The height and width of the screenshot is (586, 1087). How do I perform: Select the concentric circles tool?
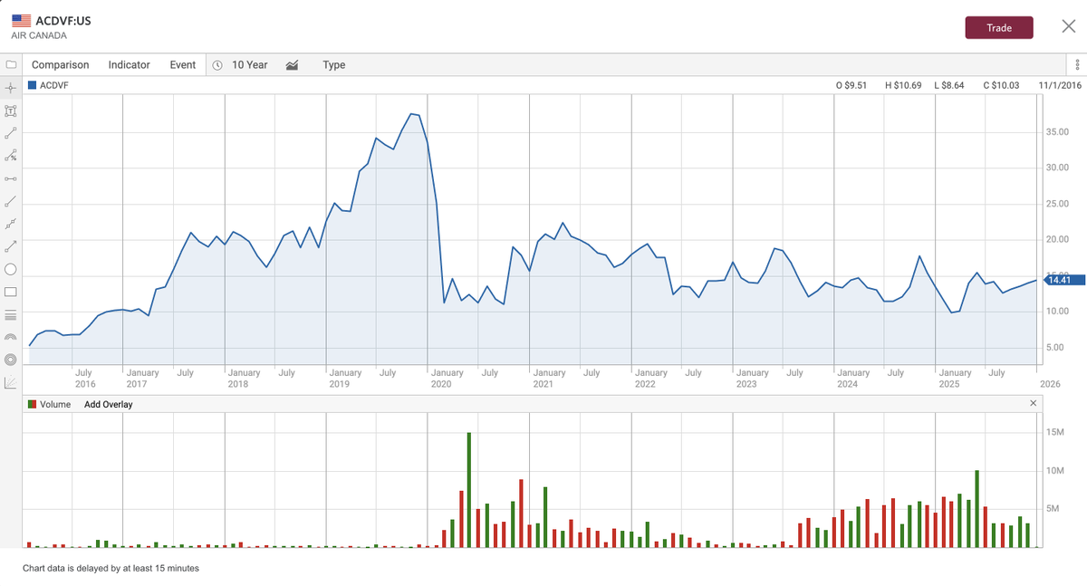point(11,360)
